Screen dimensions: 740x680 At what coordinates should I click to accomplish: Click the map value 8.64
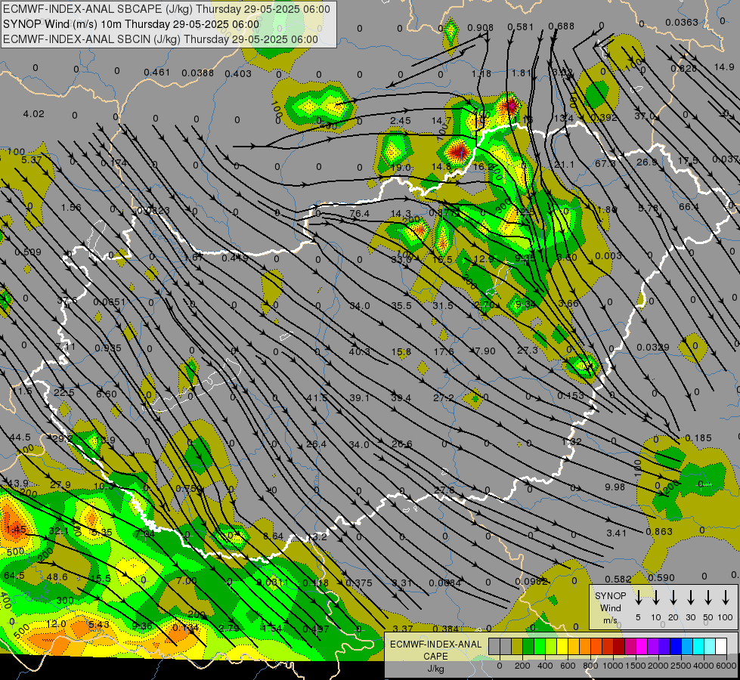coord(273,536)
